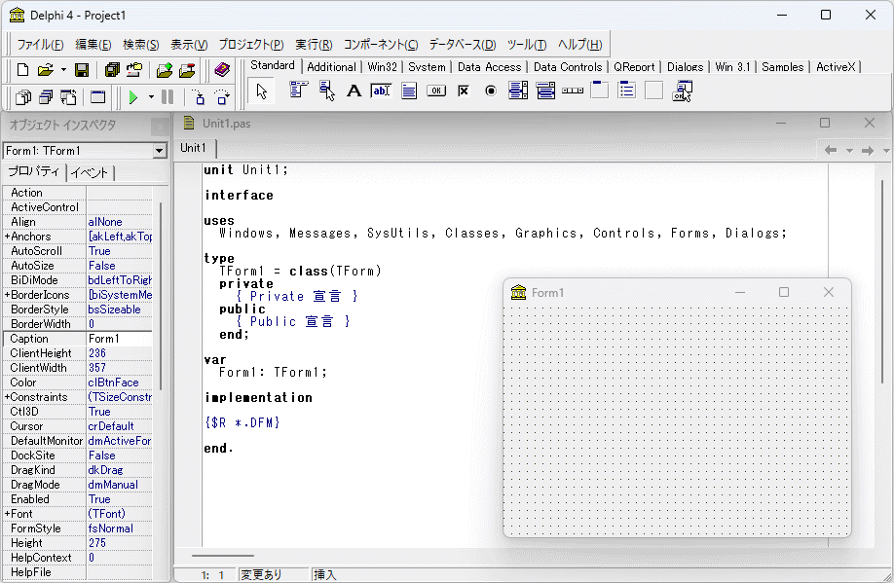Click the New file toolbar icon
Screen dimensions: 894x583
23,70
